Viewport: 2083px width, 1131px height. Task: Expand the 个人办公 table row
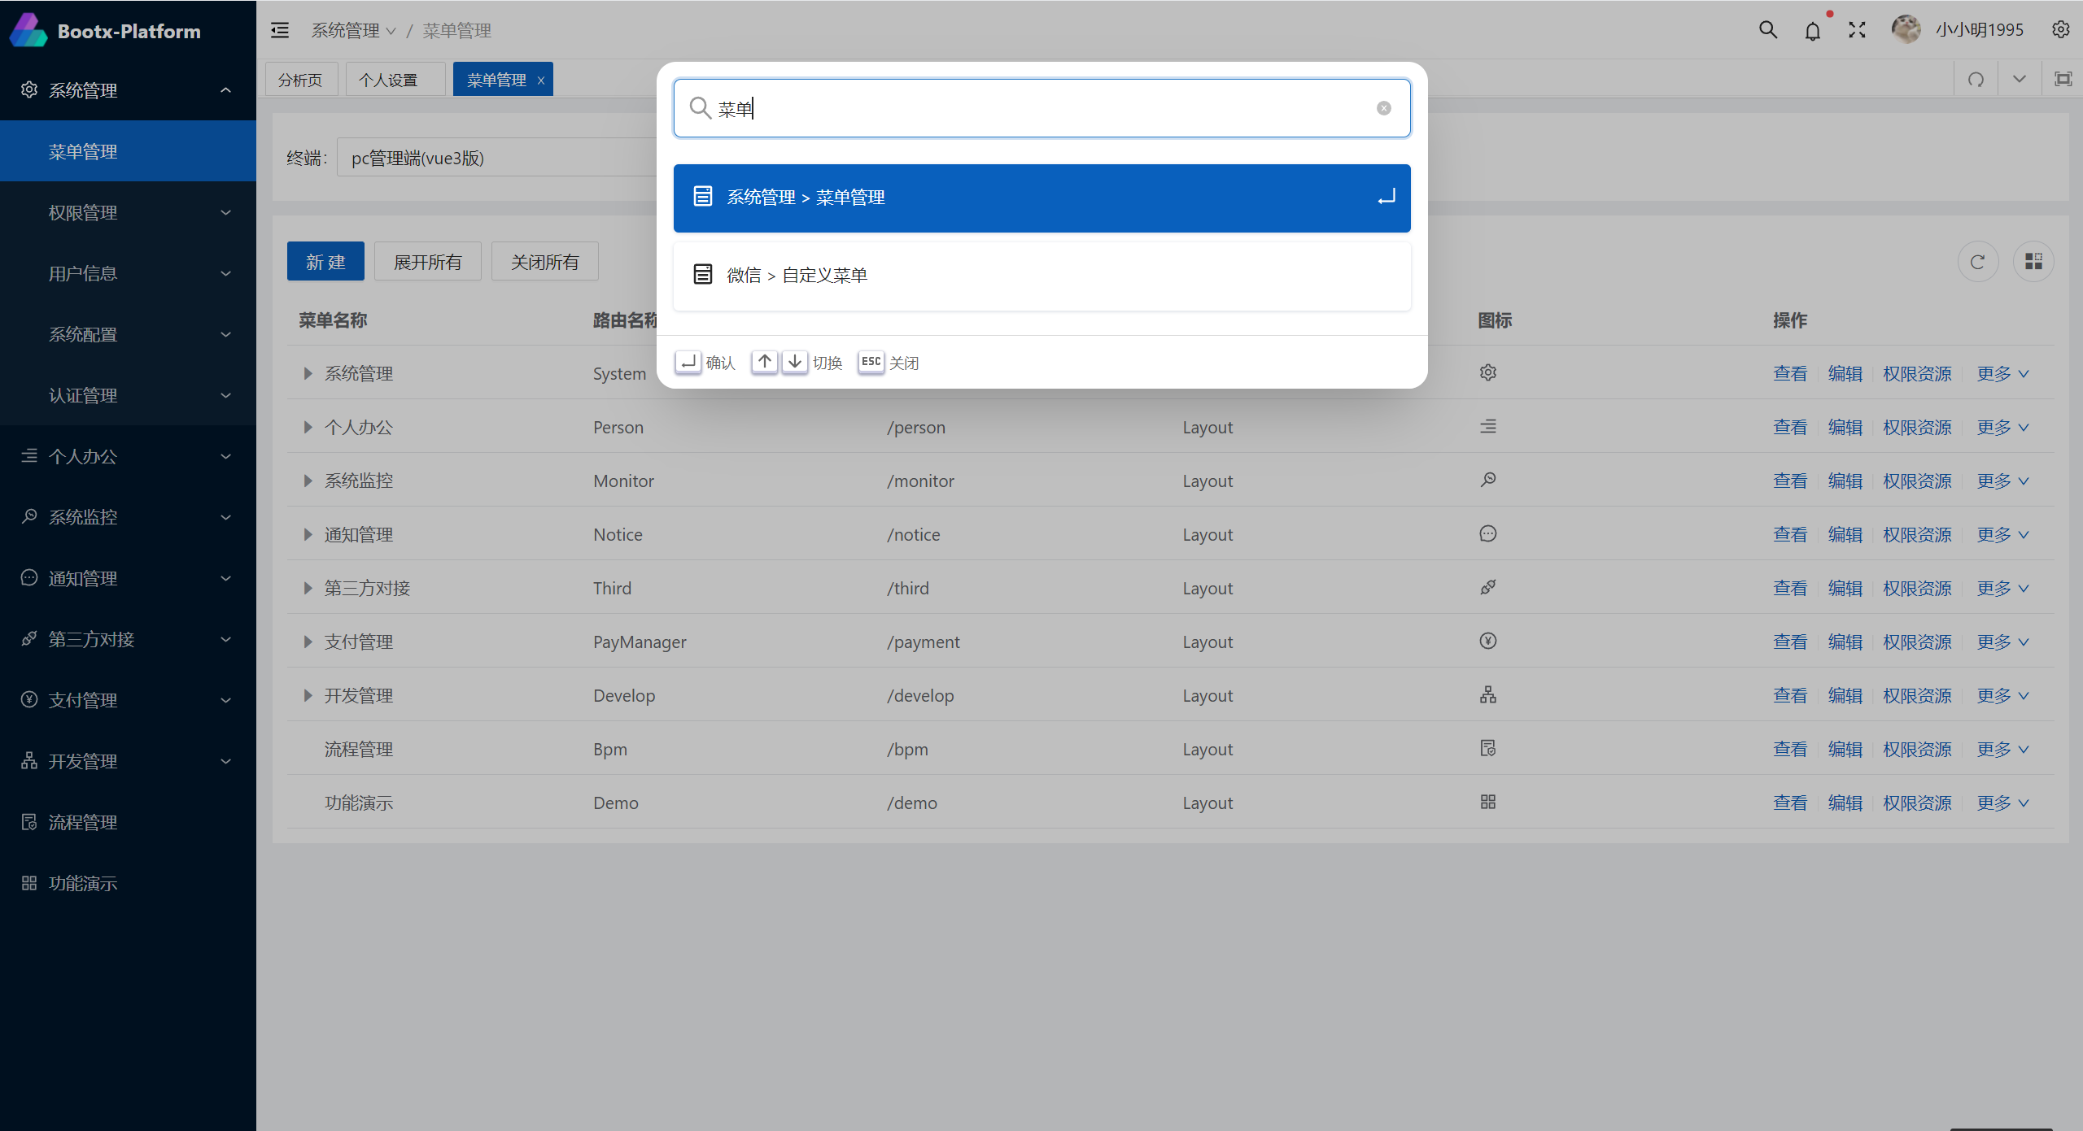308,428
